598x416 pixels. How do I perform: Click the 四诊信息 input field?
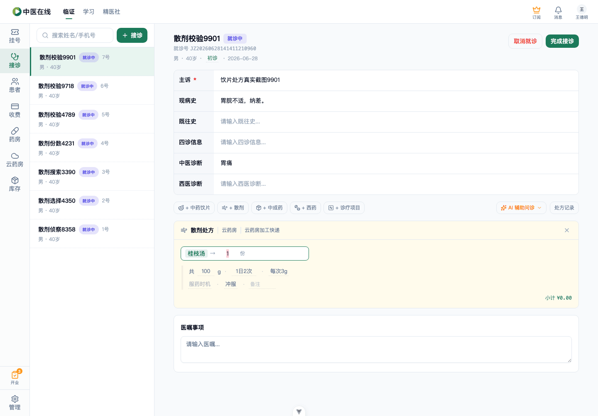[396, 143]
